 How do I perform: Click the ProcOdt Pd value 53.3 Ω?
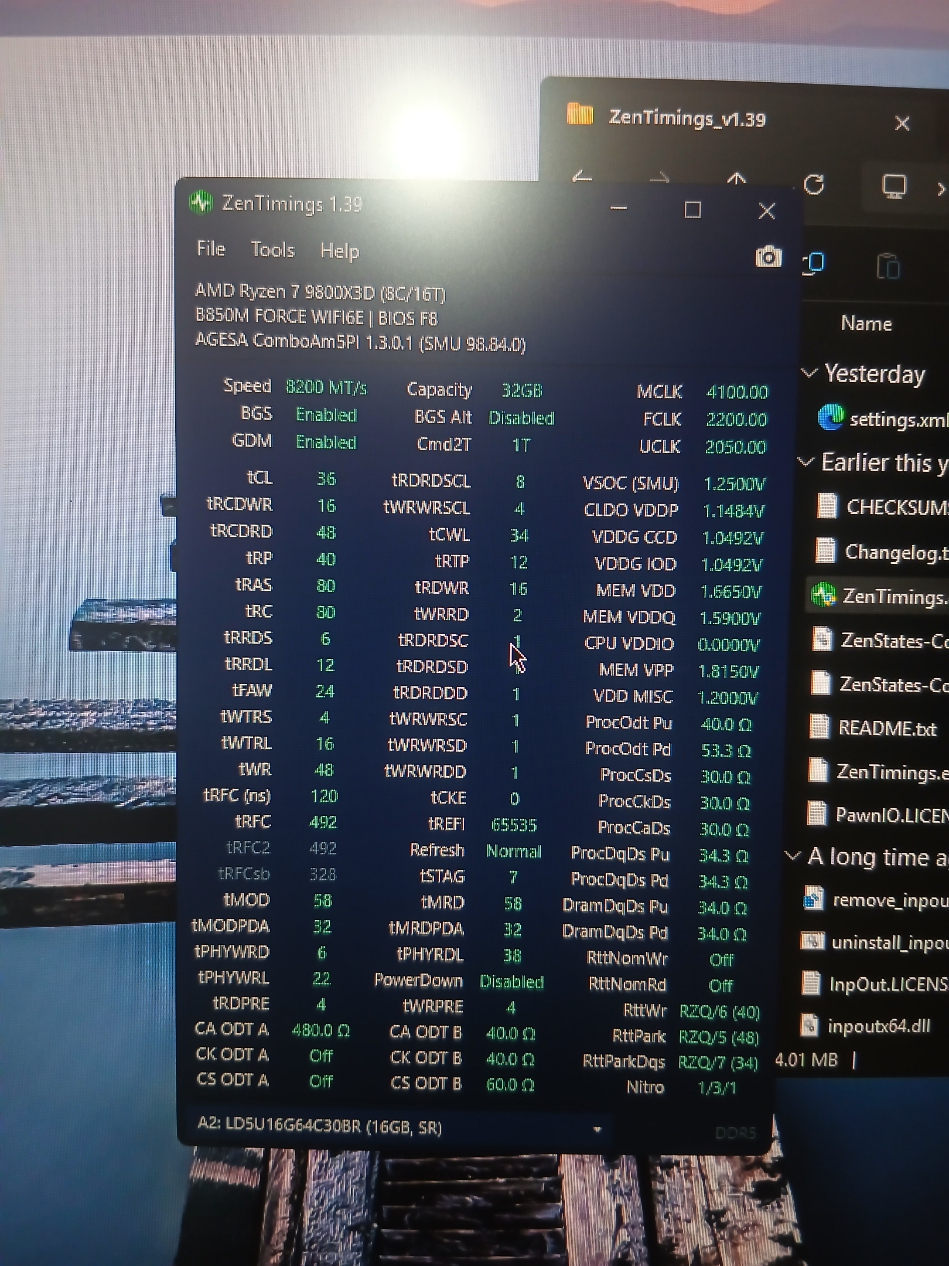[x=726, y=750]
